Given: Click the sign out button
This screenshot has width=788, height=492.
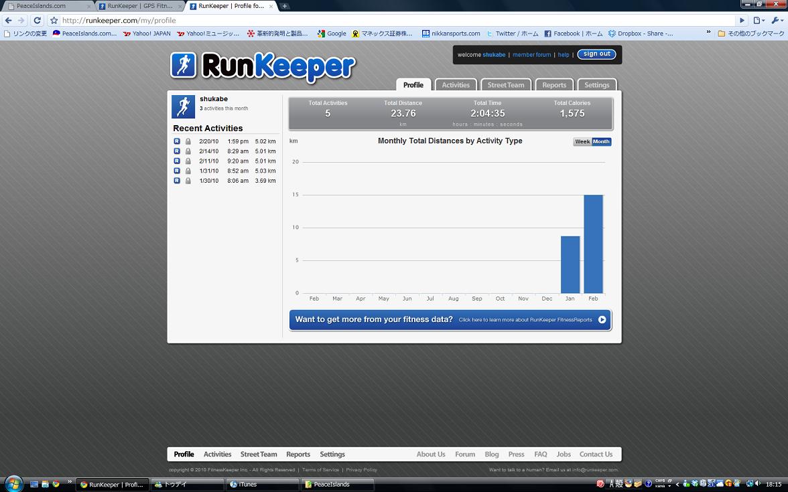Looking at the screenshot, I should tap(596, 54).
